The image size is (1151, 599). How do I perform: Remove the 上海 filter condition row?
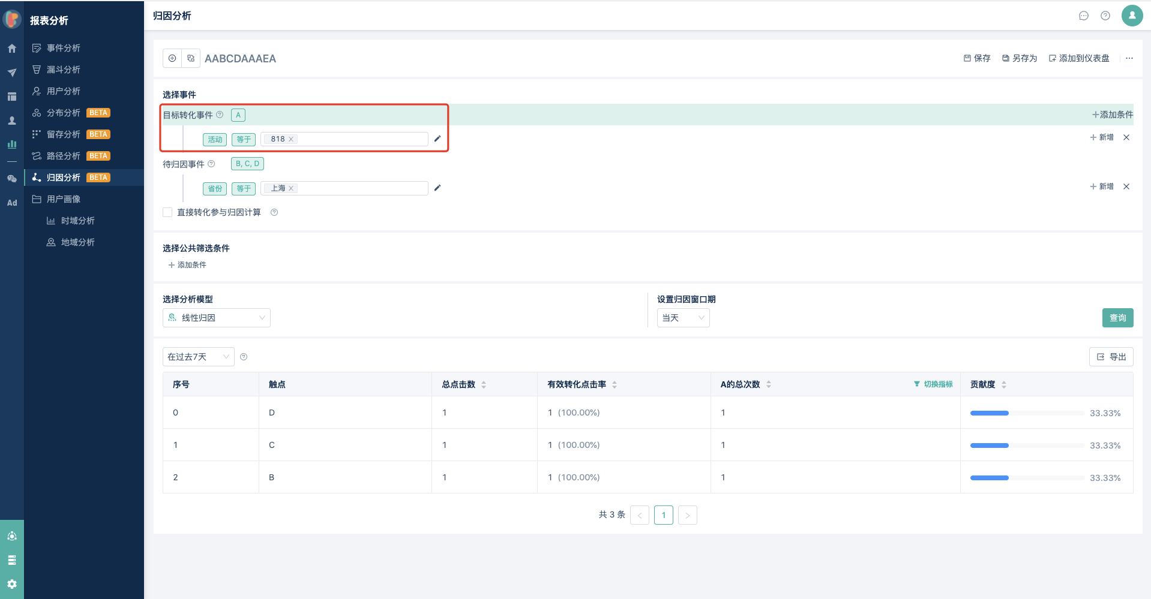tap(1126, 186)
